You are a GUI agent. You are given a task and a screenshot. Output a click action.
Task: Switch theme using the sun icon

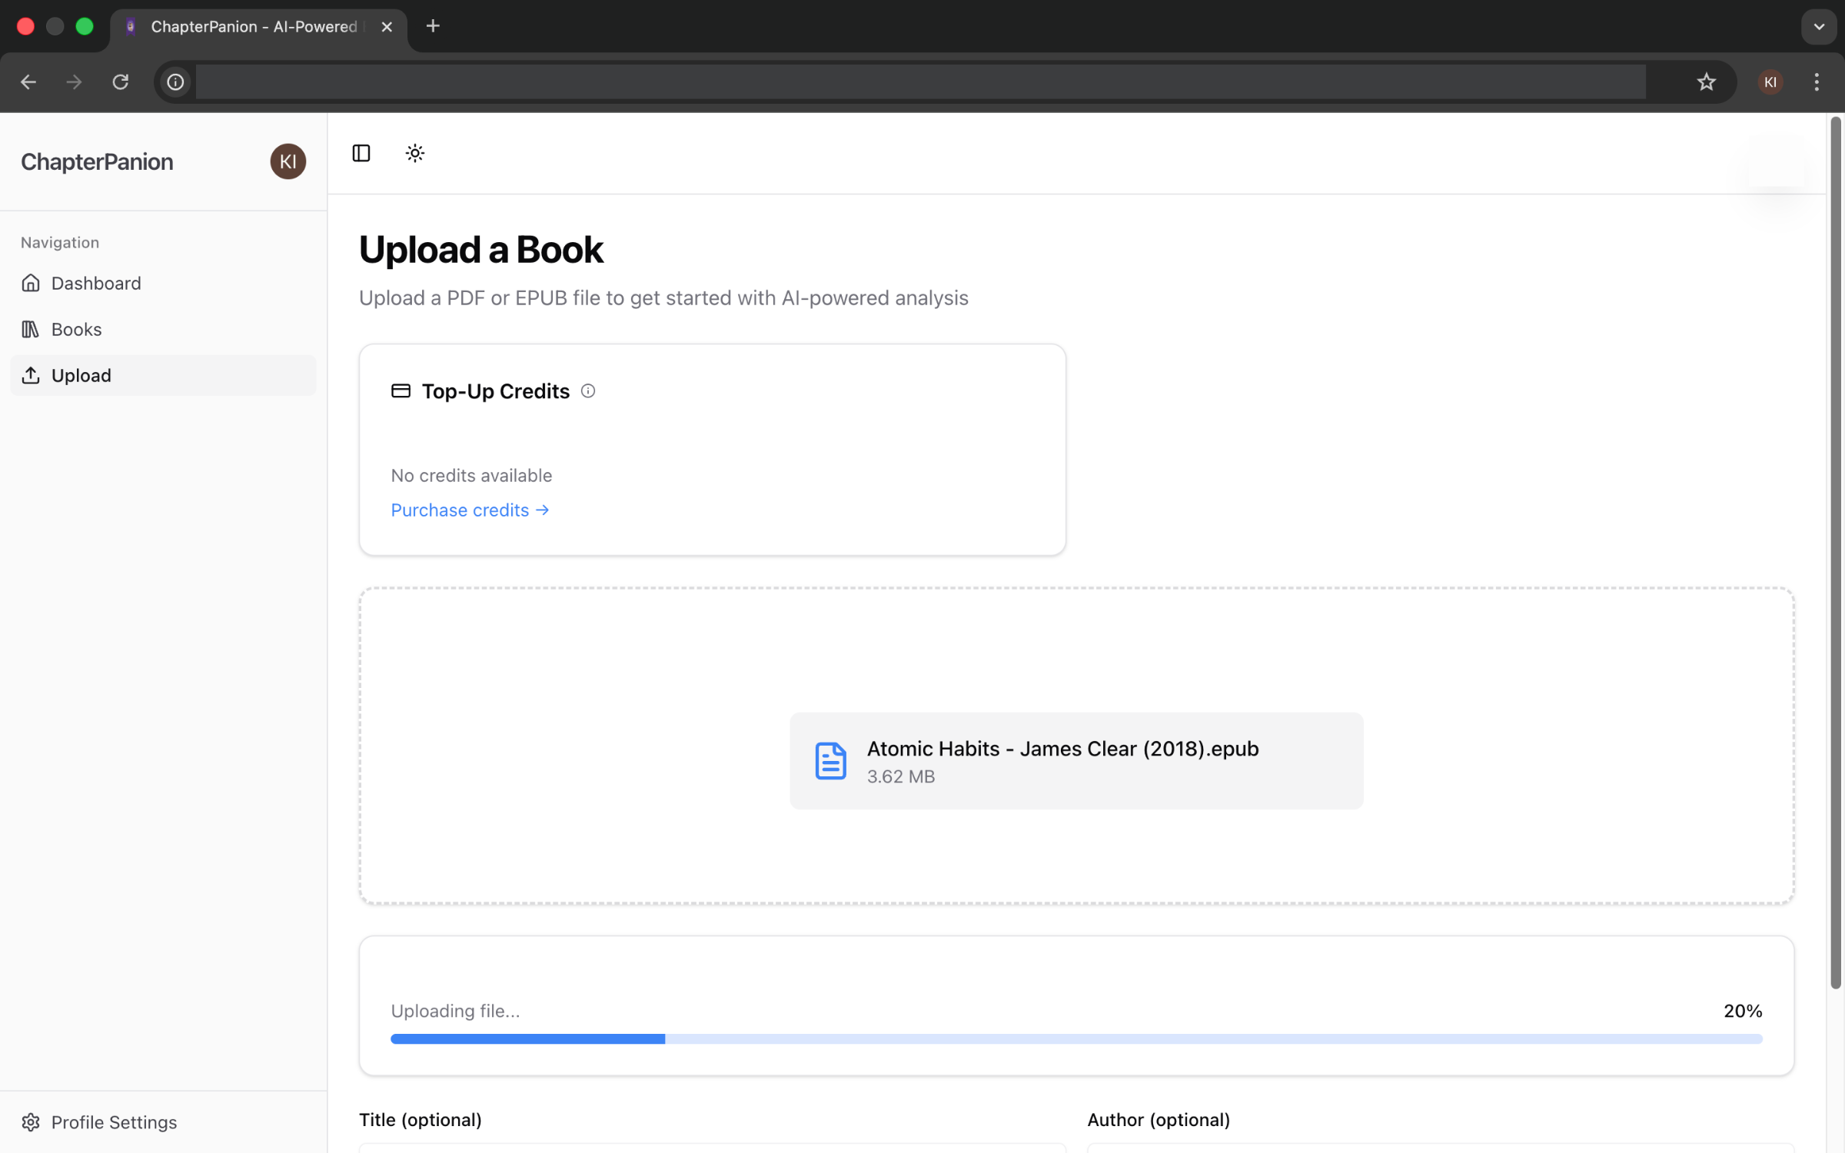pyautogui.click(x=414, y=153)
